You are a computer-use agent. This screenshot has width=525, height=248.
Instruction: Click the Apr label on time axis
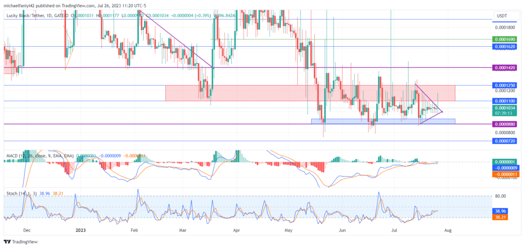click(x=236, y=230)
